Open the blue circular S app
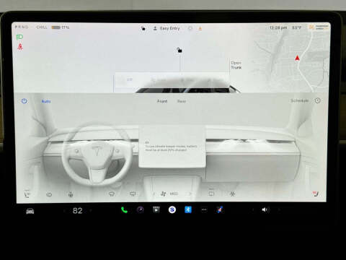 coord(172,210)
